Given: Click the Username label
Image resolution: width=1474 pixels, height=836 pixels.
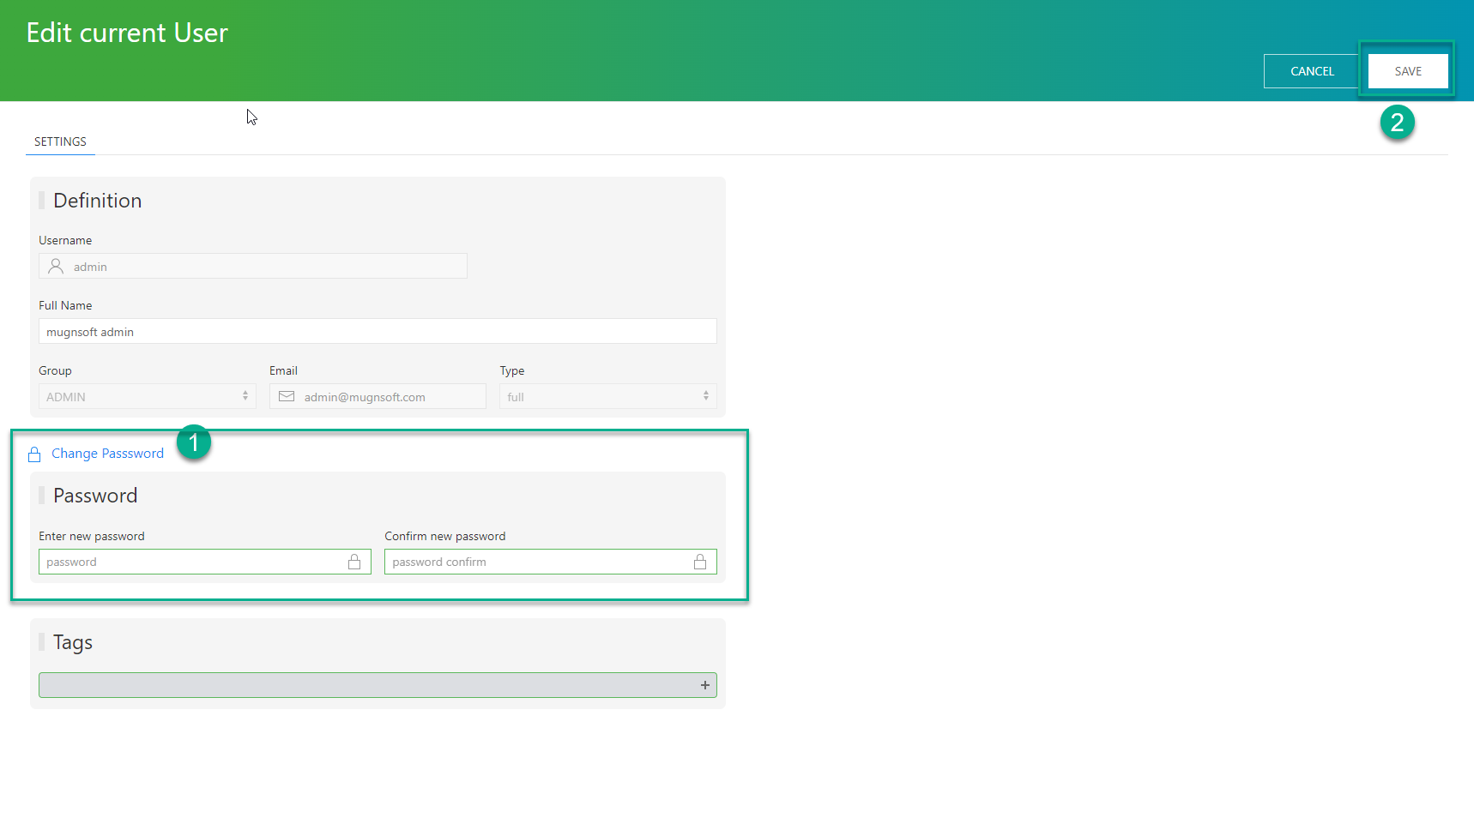Looking at the screenshot, I should click(x=65, y=240).
